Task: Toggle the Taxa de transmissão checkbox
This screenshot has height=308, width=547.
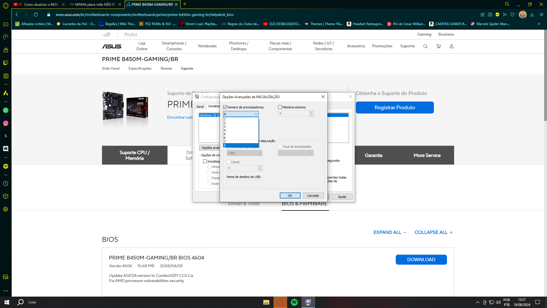Action: pyautogui.click(x=280, y=147)
